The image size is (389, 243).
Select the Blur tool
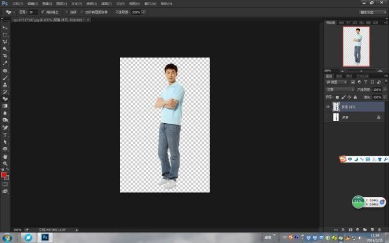coord(5,113)
